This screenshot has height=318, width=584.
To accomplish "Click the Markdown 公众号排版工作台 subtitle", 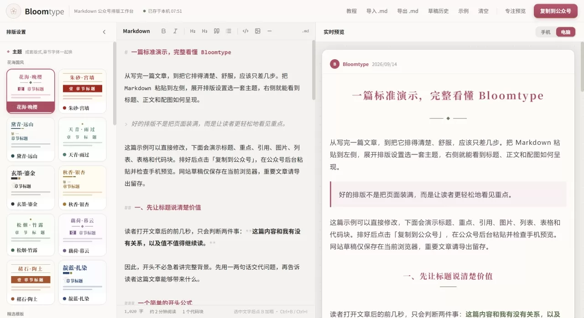I will tap(104, 11).
